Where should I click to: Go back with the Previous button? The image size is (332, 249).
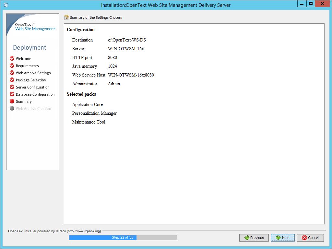tap(254, 238)
